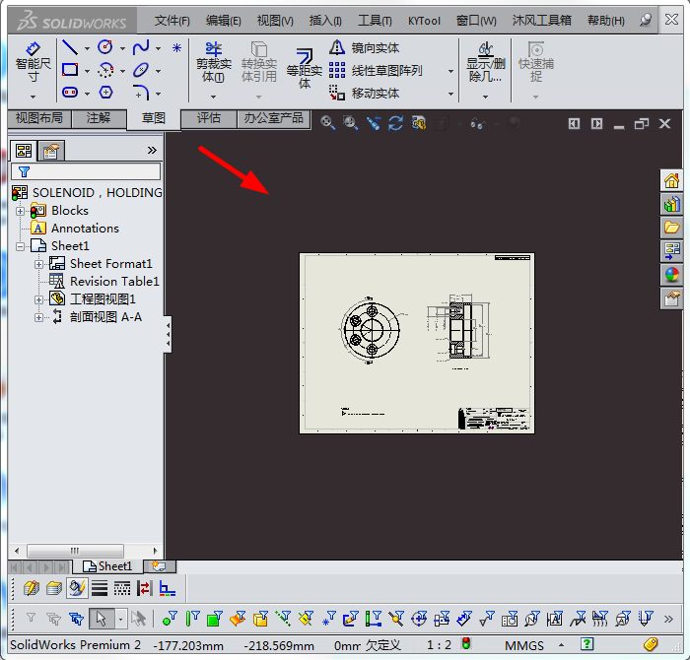Image resolution: width=690 pixels, height=660 pixels.
Task: Click the Offset Entities (等距实体) tool
Action: pos(305,65)
